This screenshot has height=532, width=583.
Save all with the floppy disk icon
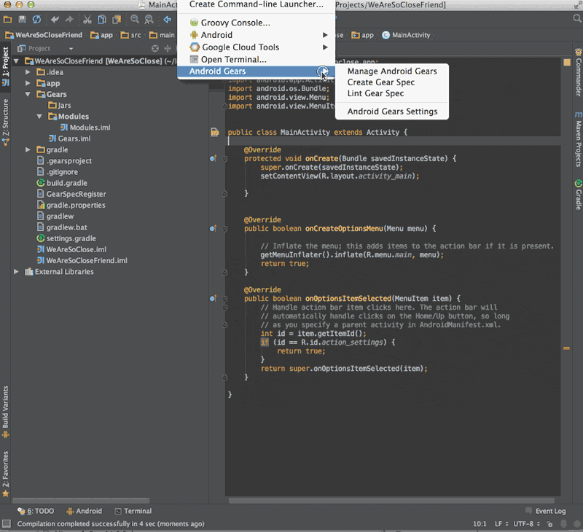(x=22, y=20)
